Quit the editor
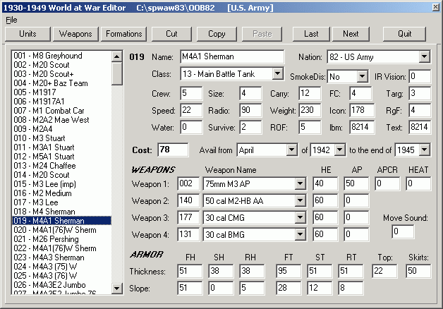 [404, 34]
